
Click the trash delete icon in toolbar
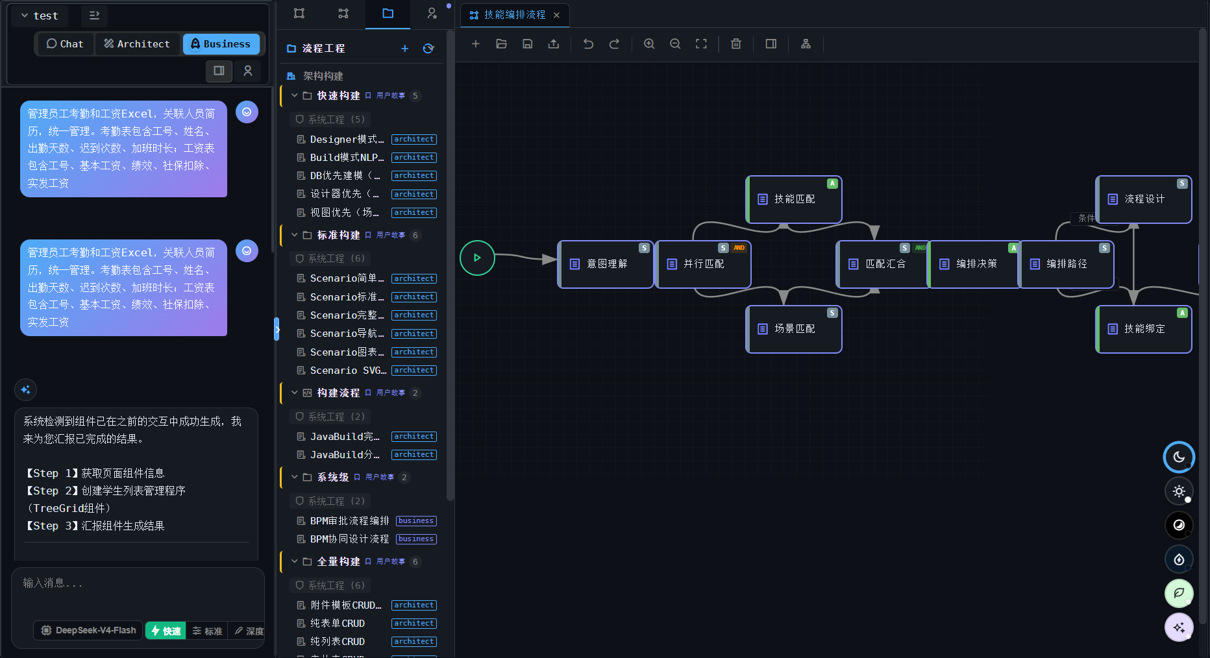(736, 44)
